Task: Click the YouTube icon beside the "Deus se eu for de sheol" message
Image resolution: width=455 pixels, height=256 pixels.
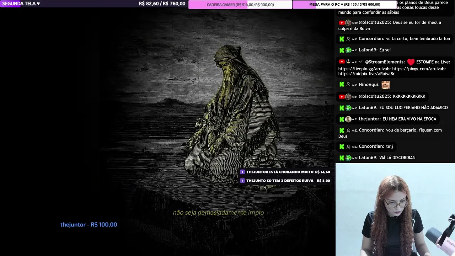Action: tap(342, 22)
